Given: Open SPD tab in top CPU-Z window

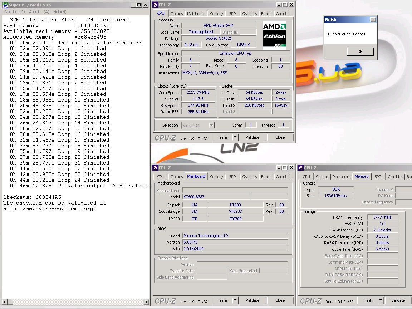Looking at the screenshot, I should (x=232, y=14).
